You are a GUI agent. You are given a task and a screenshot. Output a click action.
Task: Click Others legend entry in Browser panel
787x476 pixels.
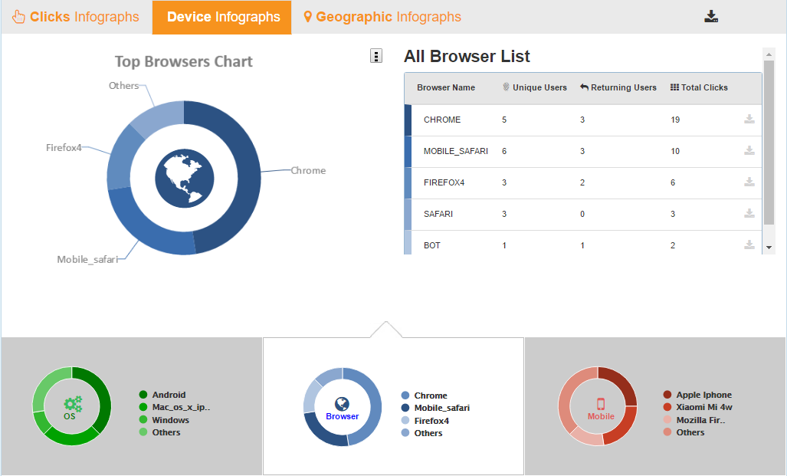(x=422, y=433)
